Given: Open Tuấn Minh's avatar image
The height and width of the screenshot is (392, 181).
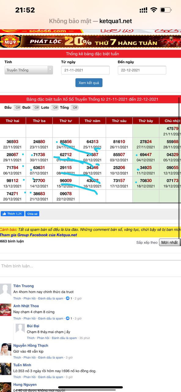Looking at the screenshot, I should coord(6,368).
